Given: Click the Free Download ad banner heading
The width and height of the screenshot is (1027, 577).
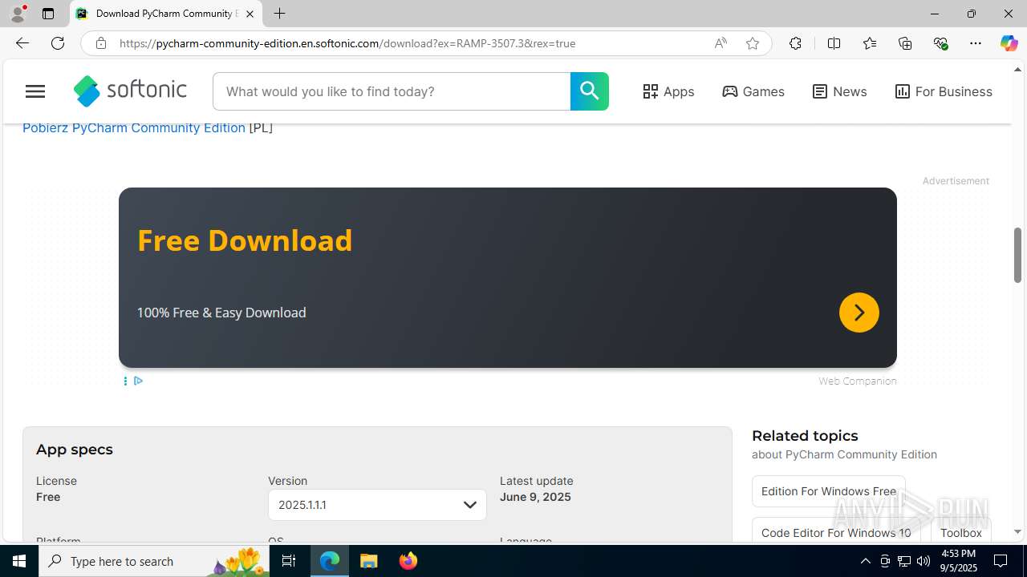Looking at the screenshot, I should click(245, 240).
